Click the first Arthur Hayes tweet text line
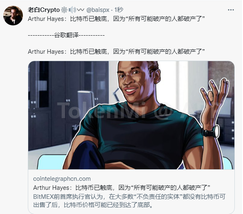This screenshot has width=243, height=214. tap(116, 19)
